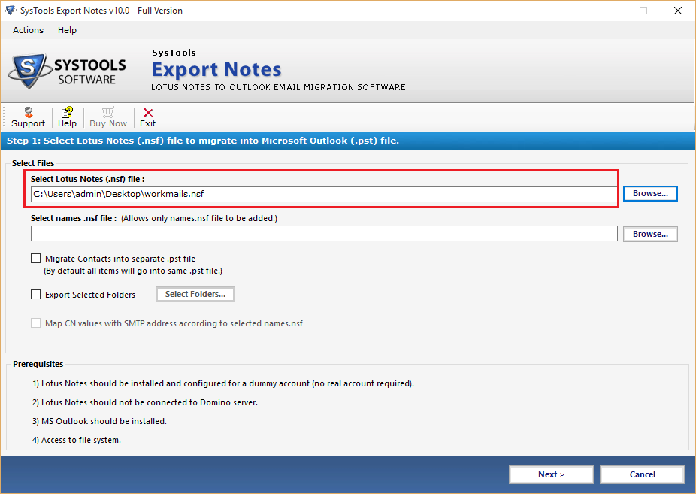Click the Lotus Notes to Outlook subtitle

(278, 87)
